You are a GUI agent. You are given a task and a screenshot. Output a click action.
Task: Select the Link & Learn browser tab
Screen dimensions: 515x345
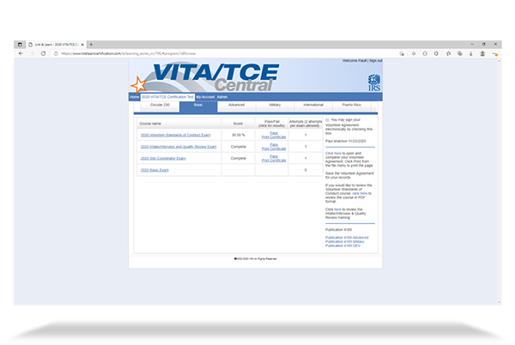pos(57,45)
